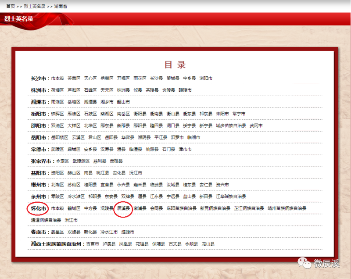Image resolution: width=351 pixels, height=279 pixels.
Task: Open the 炎陵县 link
Action: [x=168, y=90]
